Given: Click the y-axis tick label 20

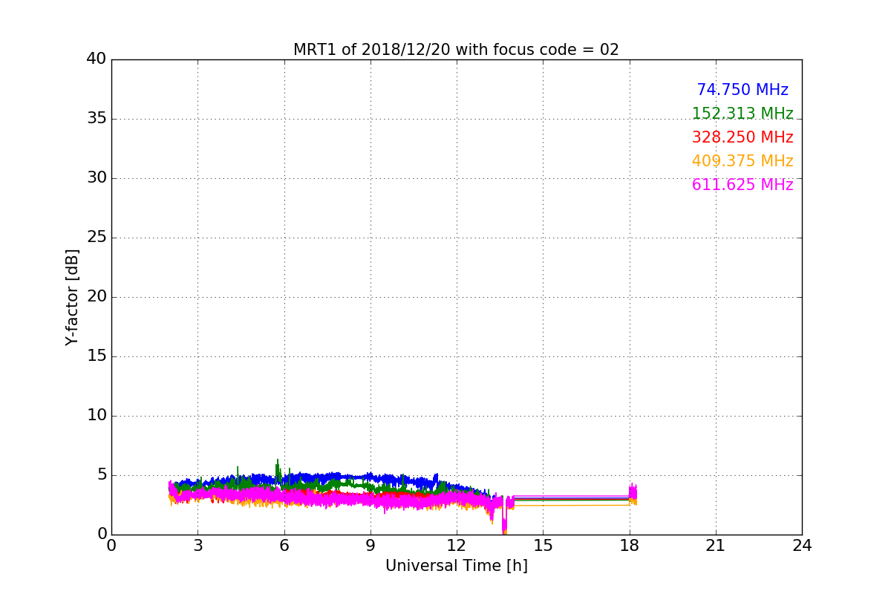Looking at the screenshot, I should pos(96,297).
